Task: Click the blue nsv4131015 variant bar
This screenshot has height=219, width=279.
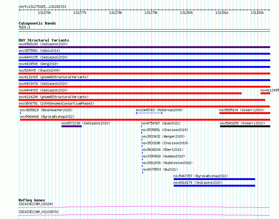Action: point(144,80)
